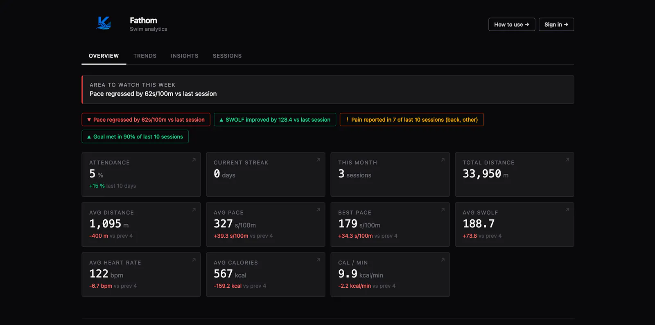Open the Total Distance card arrow icon
The height and width of the screenshot is (325, 655).
click(x=567, y=160)
